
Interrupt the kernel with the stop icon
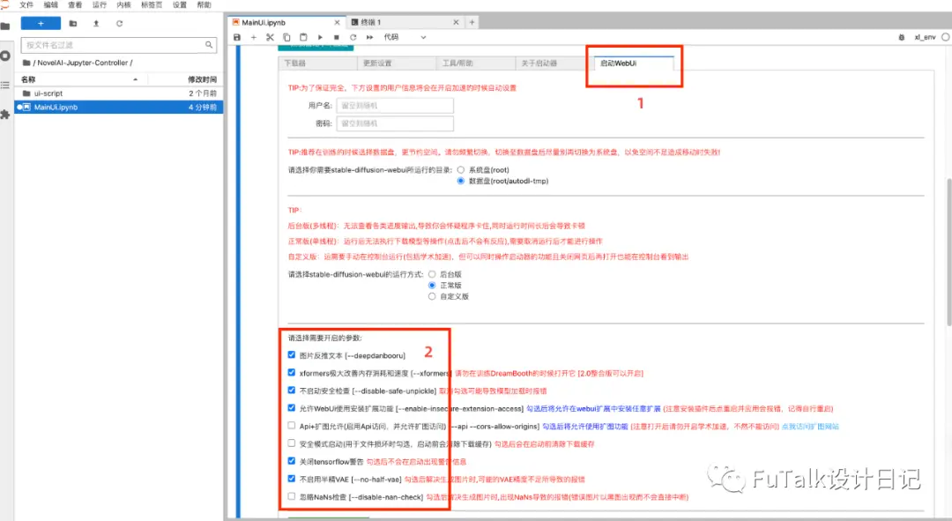(x=337, y=38)
